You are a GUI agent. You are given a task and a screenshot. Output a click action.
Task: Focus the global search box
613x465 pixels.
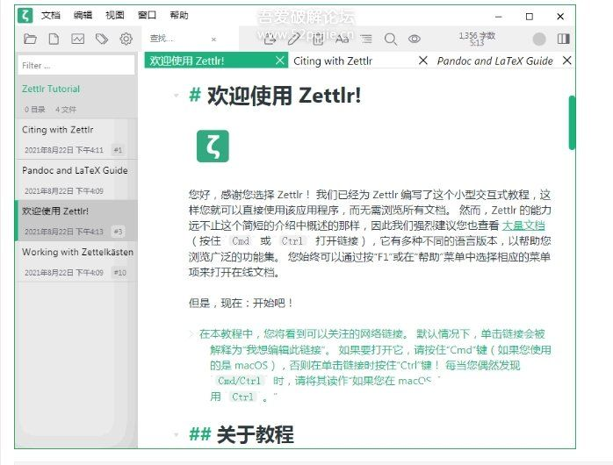pos(178,39)
